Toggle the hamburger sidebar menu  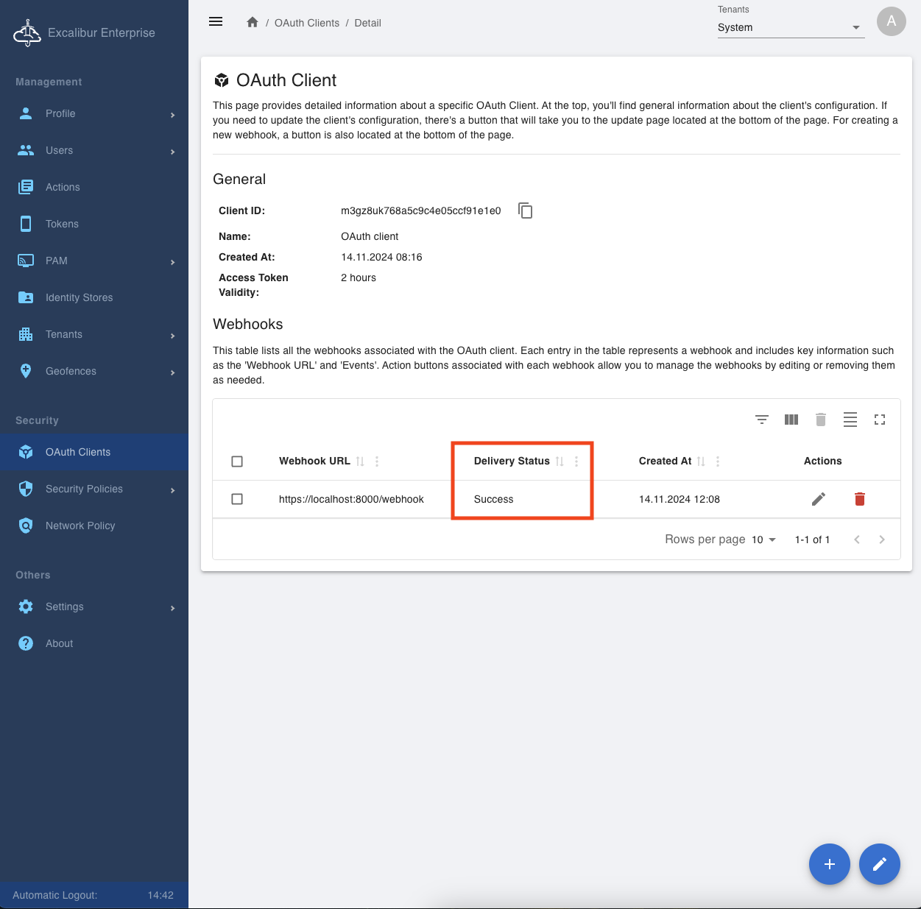click(x=216, y=22)
